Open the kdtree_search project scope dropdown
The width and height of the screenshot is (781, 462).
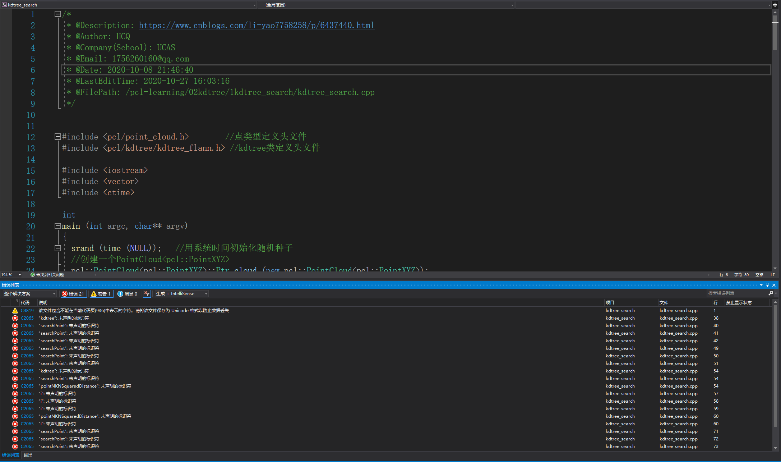[129, 5]
